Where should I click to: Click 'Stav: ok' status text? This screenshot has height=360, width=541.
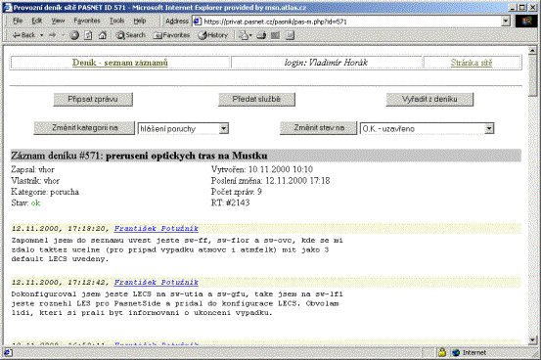point(25,202)
